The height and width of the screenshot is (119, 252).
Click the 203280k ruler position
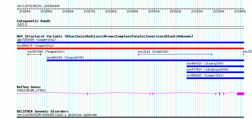[111, 11]
